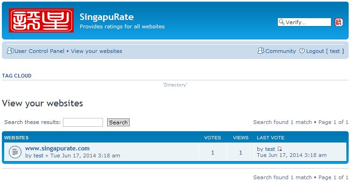Click the WEBSITES column header

click(16, 137)
